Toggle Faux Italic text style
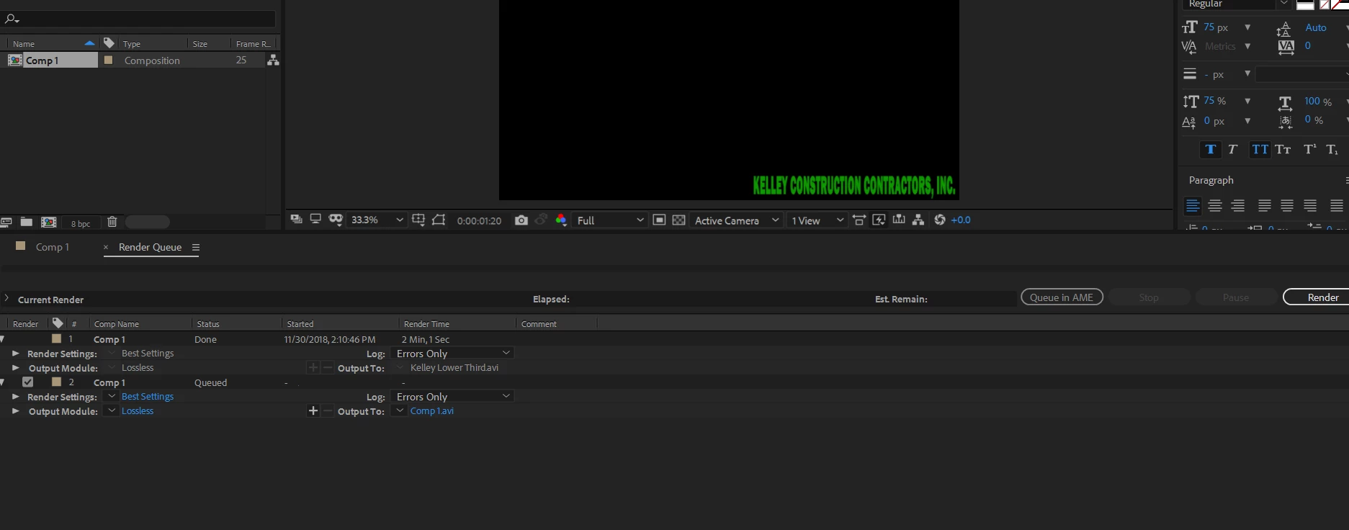The image size is (1349, 530). click(1232, 150)
